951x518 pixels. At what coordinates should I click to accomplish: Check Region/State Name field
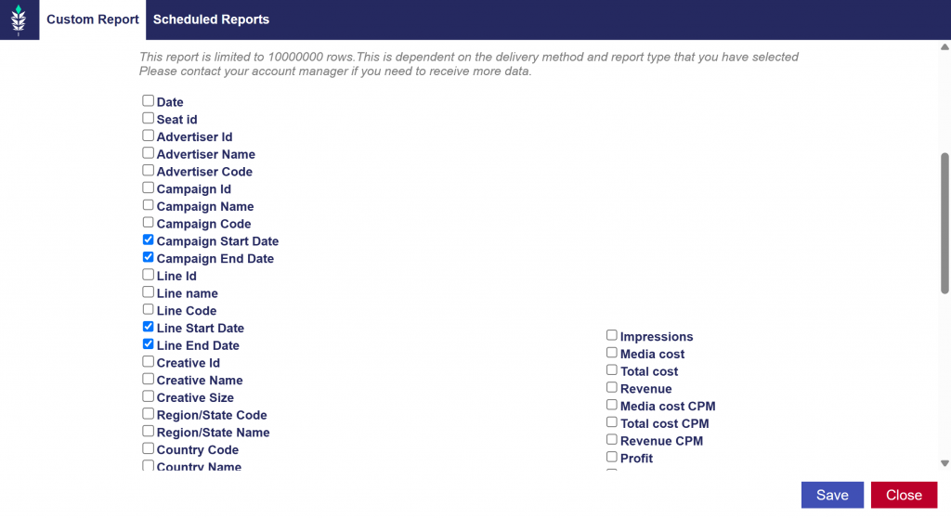pos(148,432)
